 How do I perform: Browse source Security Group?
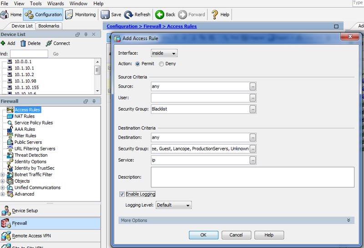[x=253, y=109]
